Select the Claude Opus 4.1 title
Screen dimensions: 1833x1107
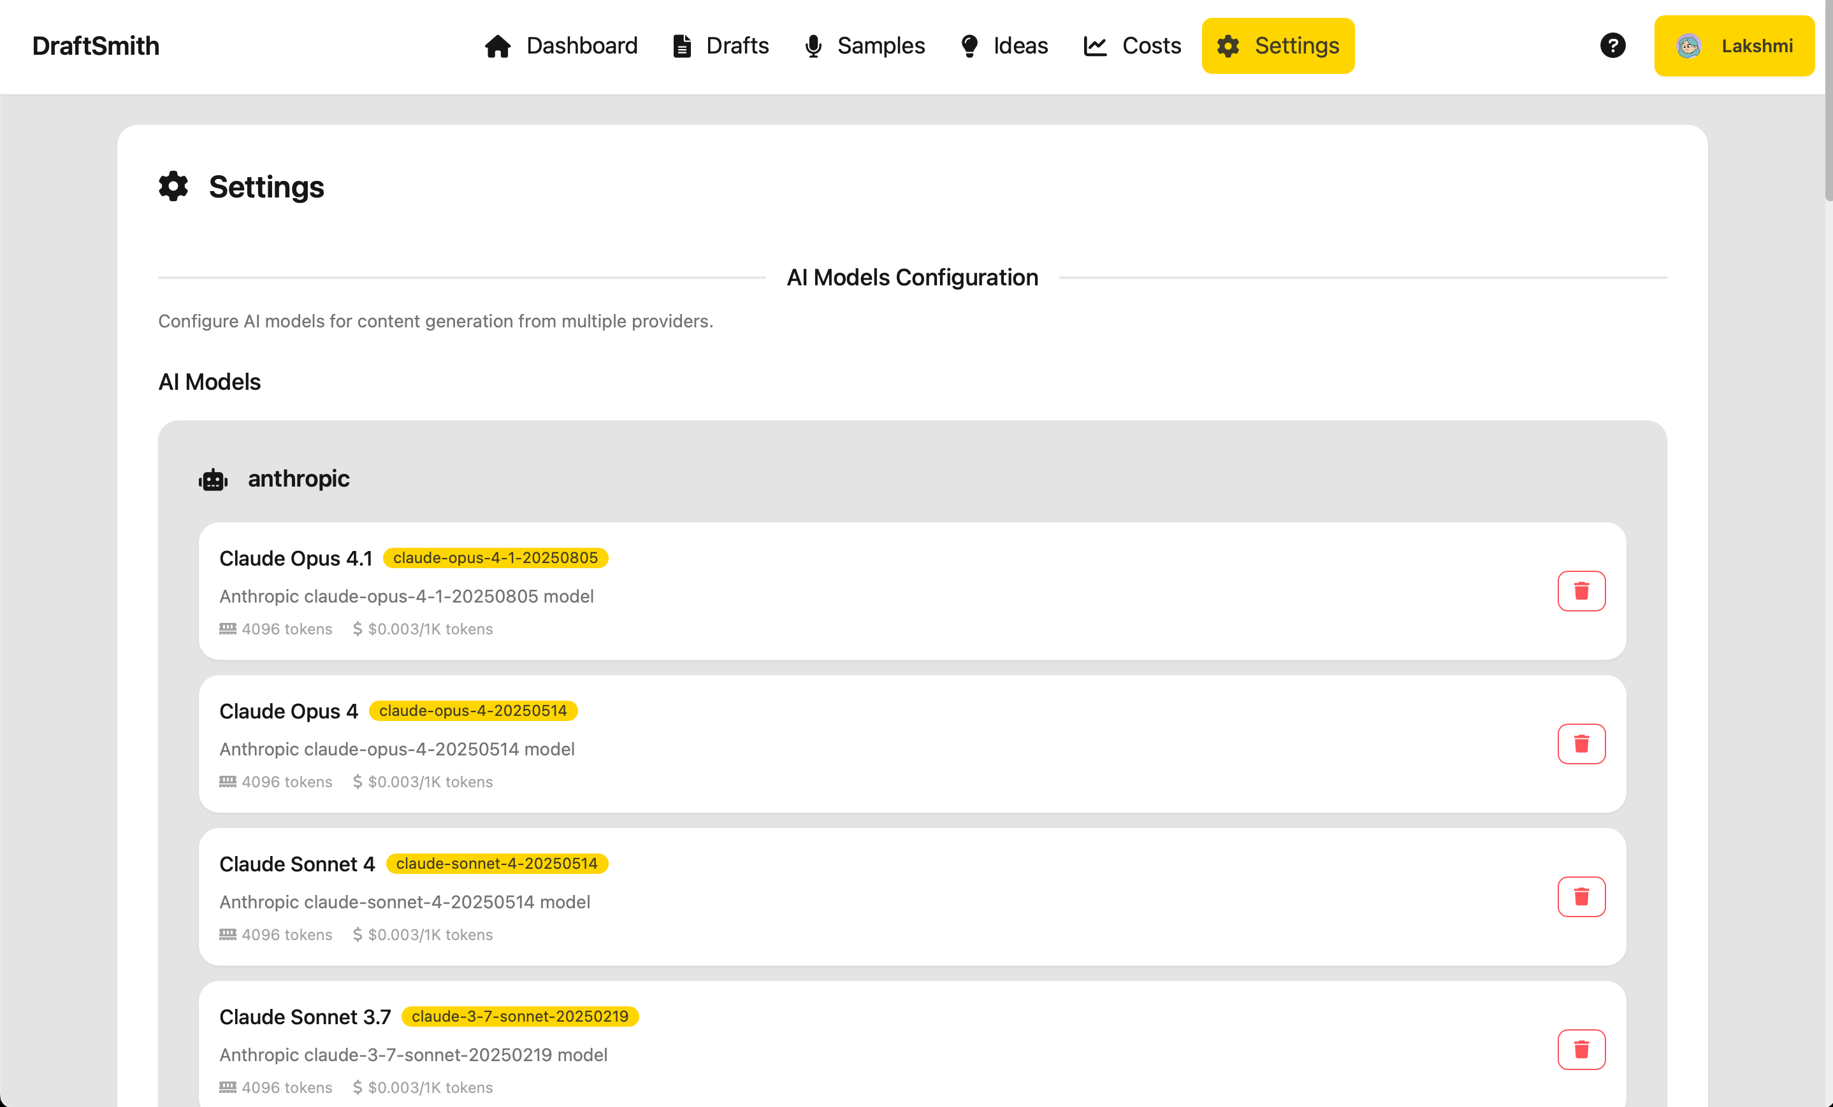(295, 559)
